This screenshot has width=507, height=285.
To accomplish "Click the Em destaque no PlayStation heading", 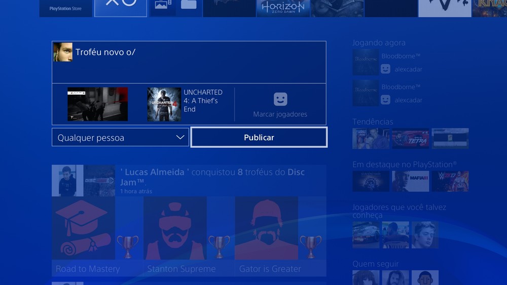I will pos(405,165).
